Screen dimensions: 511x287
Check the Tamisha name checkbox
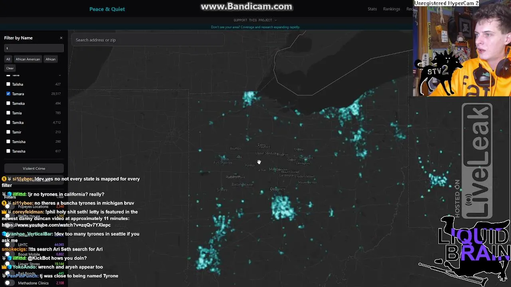click(x=8, y=142)
